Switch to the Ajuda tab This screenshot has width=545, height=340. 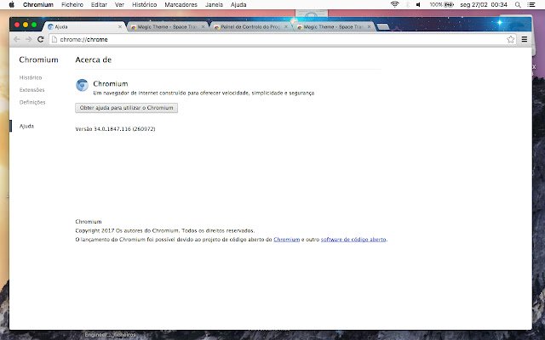point(83,26)
